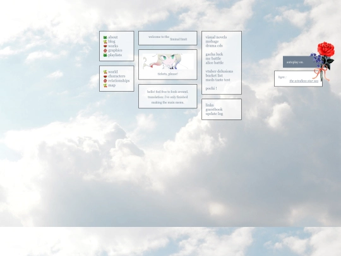Click the pixel icon beside 'relationships'
Viewport: 341px width, 256px height.
(105, 81)
